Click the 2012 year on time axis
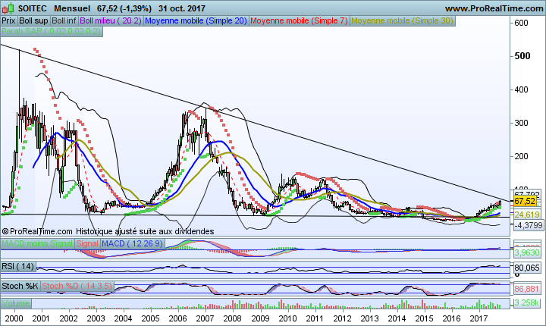Image resolution: width=546 pixels, height=326 pixels. coord(342,318)
